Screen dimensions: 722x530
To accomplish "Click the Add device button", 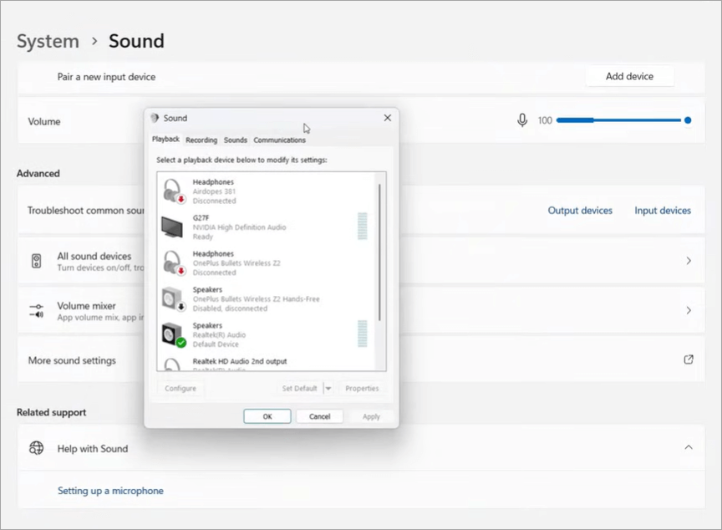I will coord(629,76).
